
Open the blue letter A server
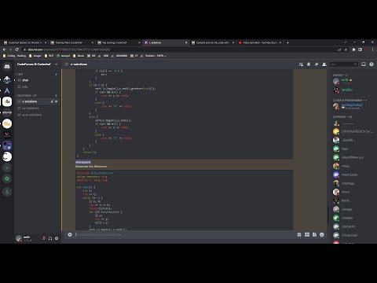click(7, 90)
